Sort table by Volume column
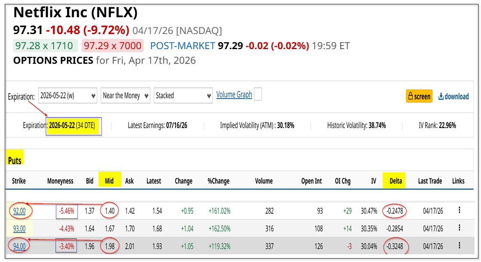Screen dimensions: 481x262 pos(264,181)
